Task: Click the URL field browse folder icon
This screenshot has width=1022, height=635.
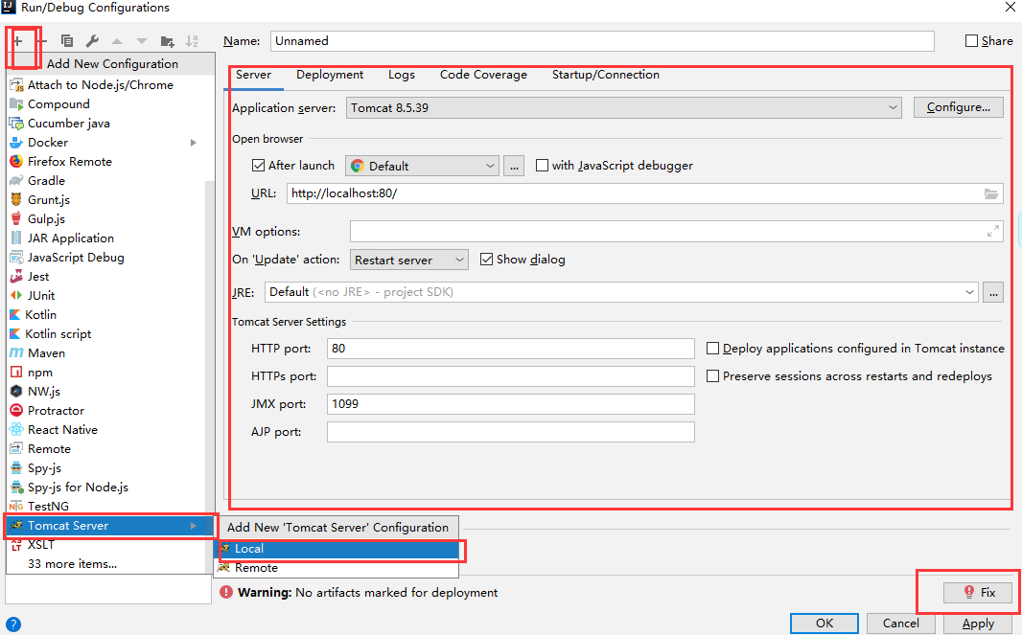Action: [990, 193]
